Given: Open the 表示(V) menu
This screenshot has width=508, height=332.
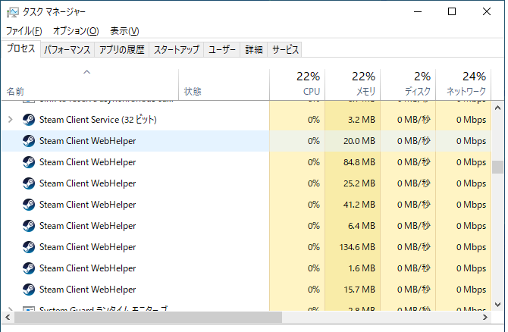Looking at the screenshot, I should [124, 31].
